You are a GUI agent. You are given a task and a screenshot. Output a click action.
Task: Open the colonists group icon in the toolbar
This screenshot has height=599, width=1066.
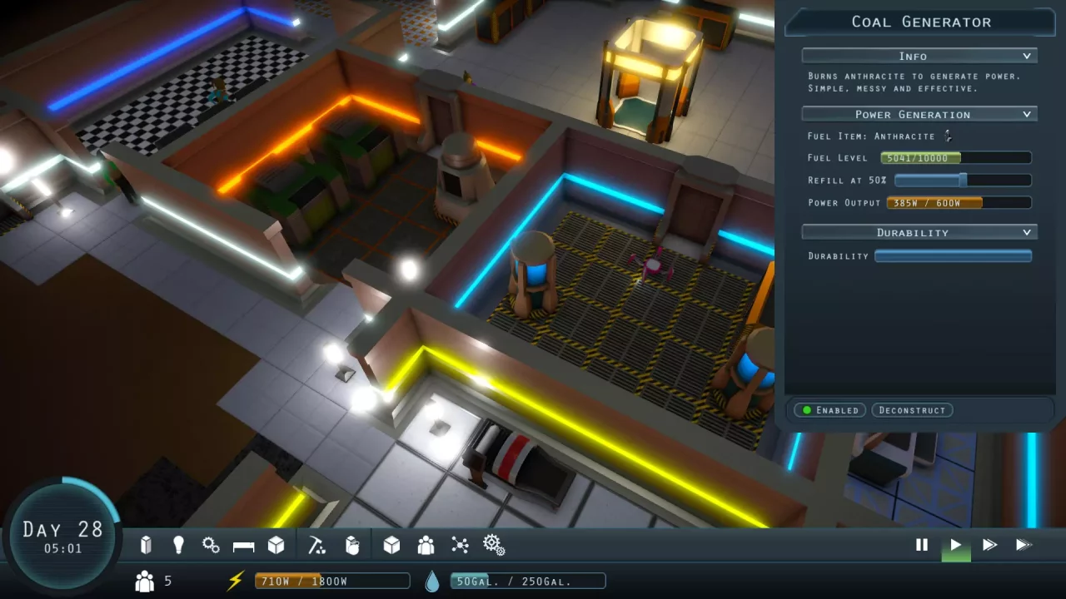point(426,545)
